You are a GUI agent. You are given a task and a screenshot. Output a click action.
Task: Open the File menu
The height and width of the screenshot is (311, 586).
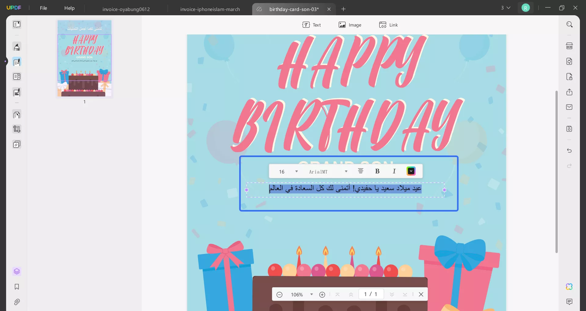click(43, 8)
